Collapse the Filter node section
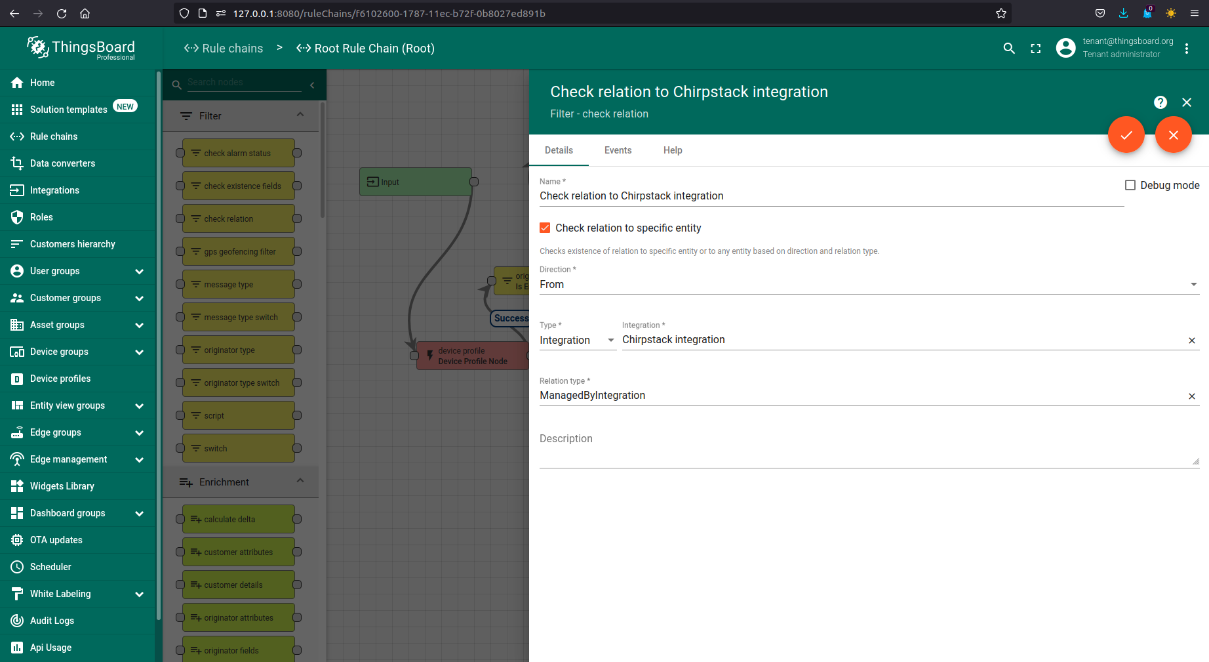 coord(300,115)
